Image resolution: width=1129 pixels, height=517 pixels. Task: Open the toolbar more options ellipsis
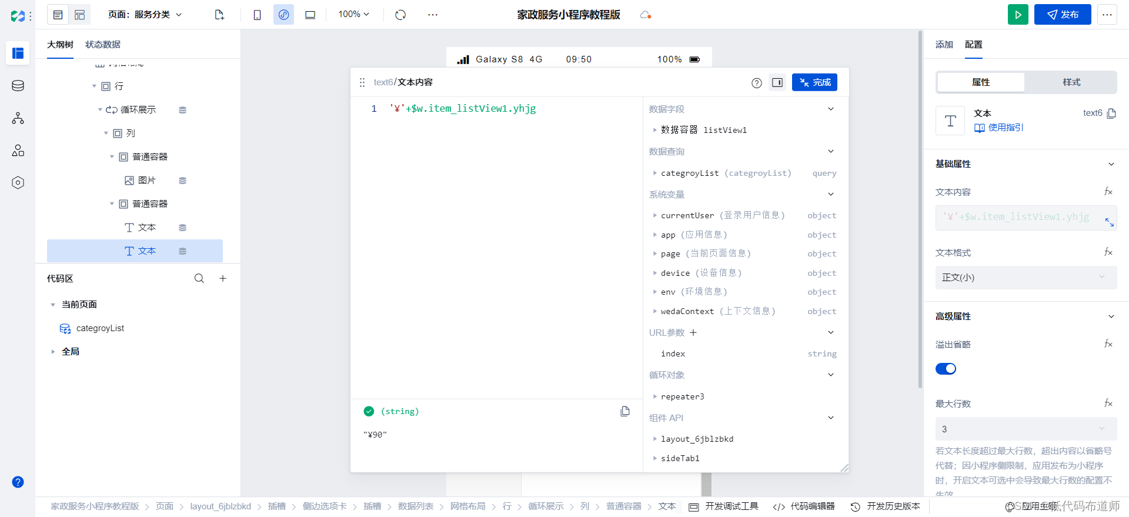tap(433, 15)
